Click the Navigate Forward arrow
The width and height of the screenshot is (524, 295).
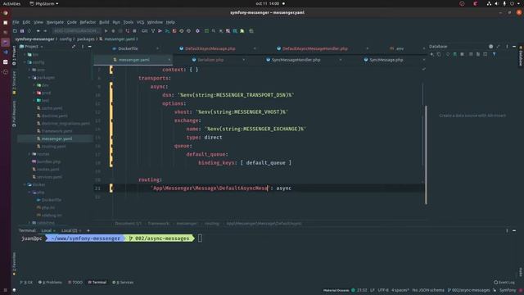[x=45, y=31]
